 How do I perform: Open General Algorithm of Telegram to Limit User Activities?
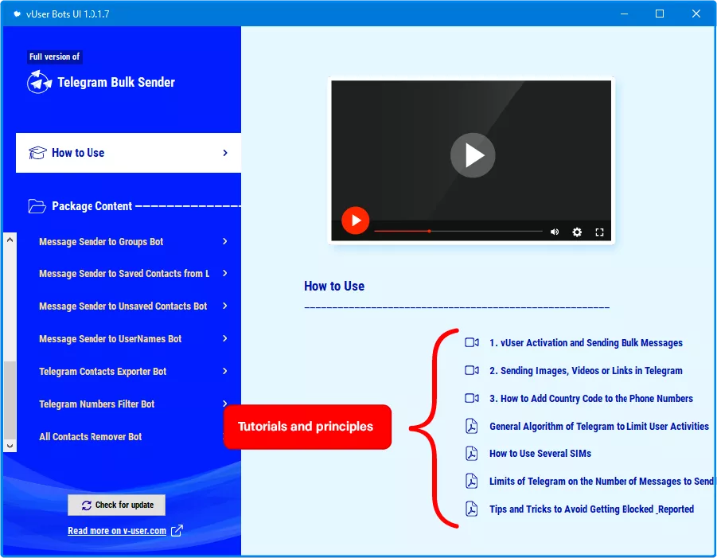pyautogui.click(x=599, y=427)
